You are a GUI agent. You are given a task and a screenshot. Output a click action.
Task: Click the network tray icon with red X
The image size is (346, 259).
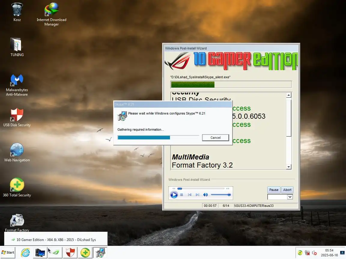tap(307, 253)
